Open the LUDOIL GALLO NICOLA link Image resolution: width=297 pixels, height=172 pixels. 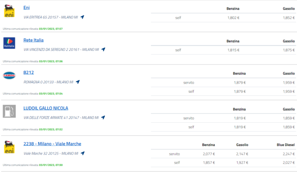tap(46, 108)
